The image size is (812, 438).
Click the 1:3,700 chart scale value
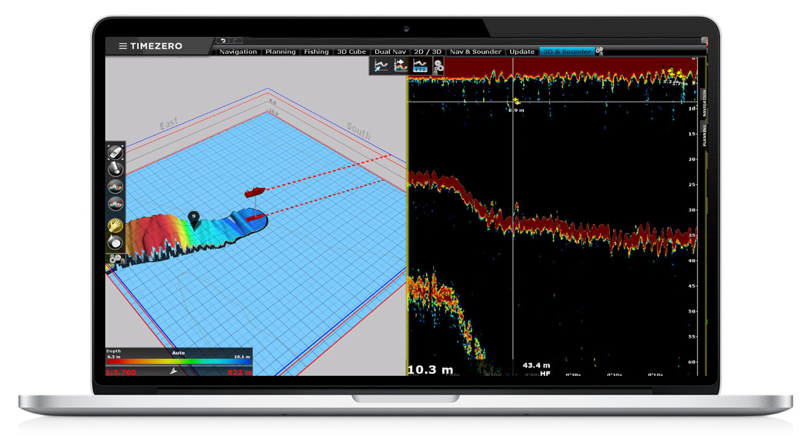pos(121,372)
